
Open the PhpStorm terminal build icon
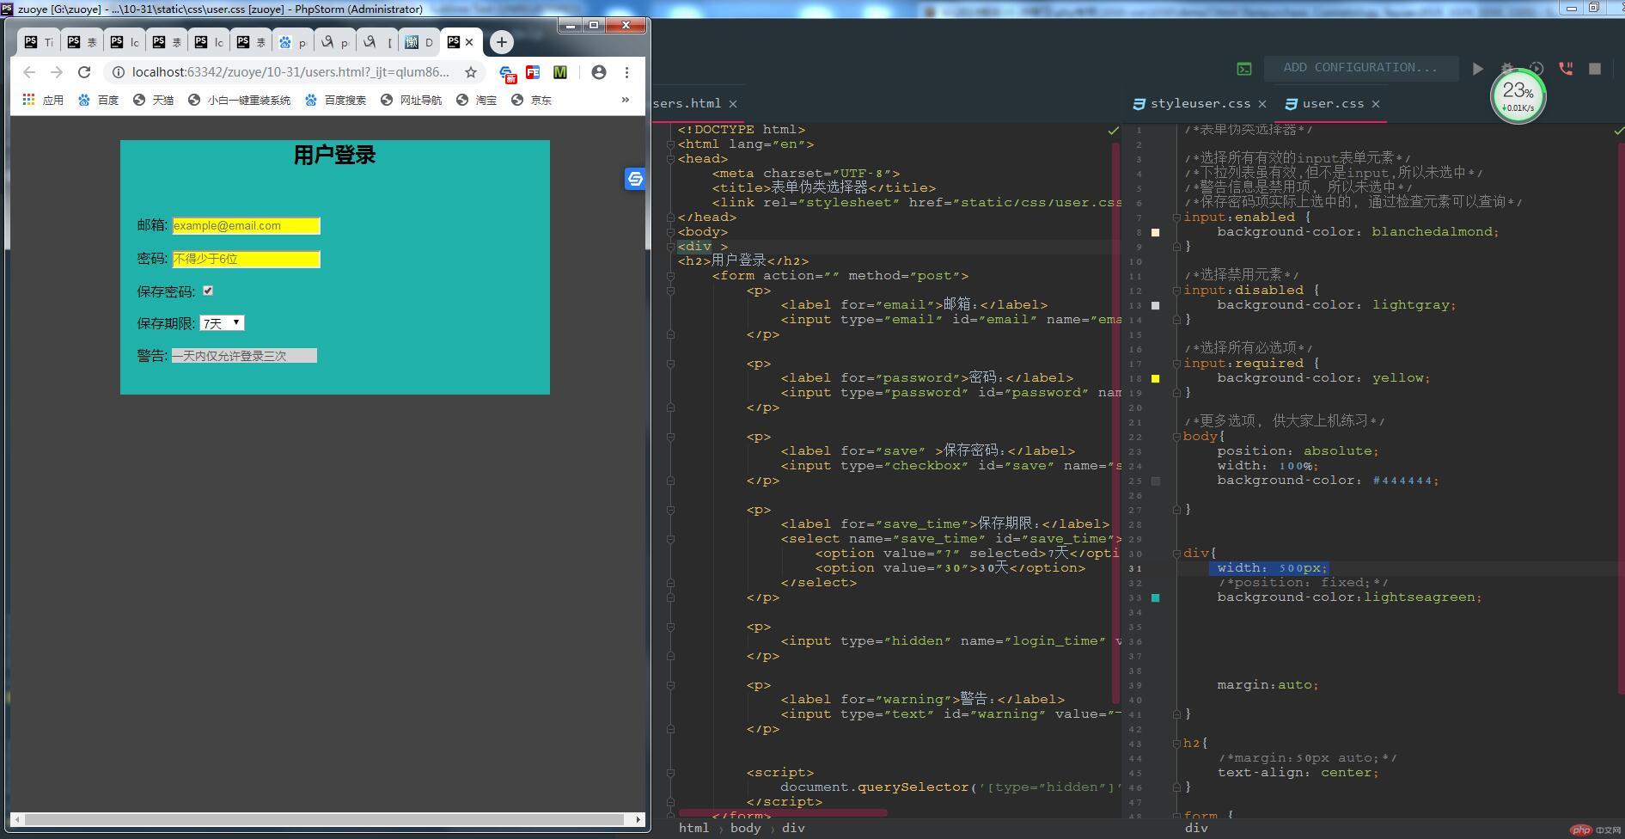tap(1244, 69)
